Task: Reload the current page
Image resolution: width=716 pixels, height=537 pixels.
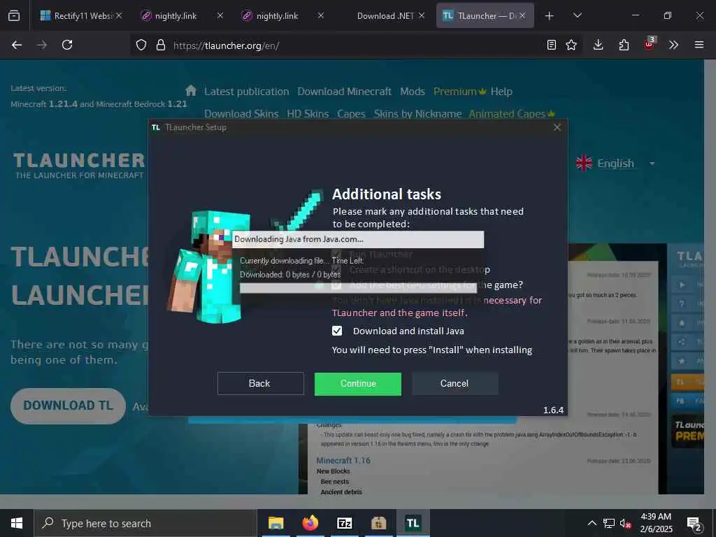Action: click(x=67, y=45)
